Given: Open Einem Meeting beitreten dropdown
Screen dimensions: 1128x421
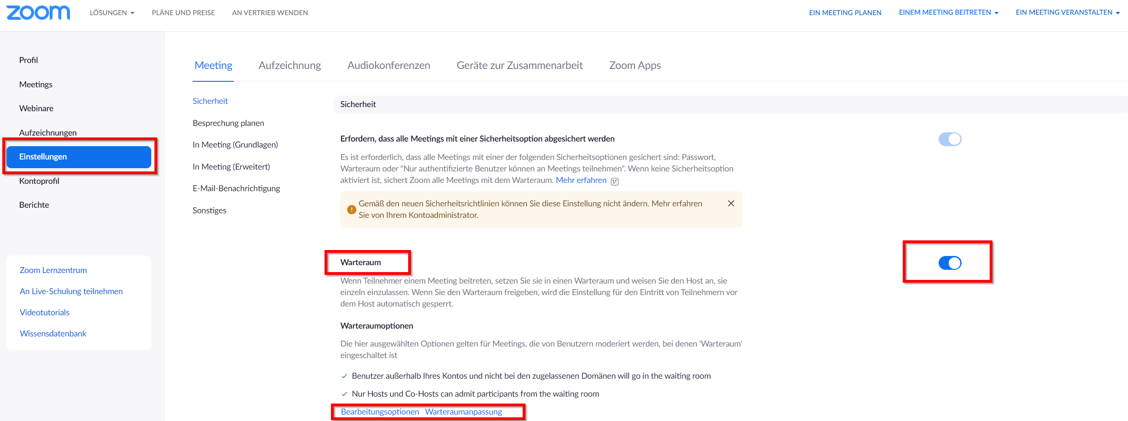Looking at the screenshot, I should coord(948,12).
